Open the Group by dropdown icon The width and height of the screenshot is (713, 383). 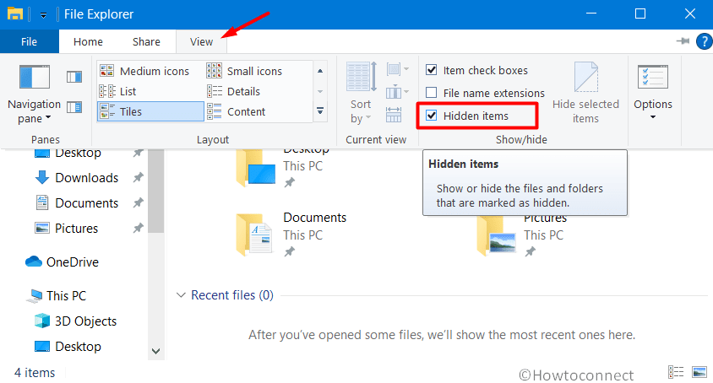point(397,69)
